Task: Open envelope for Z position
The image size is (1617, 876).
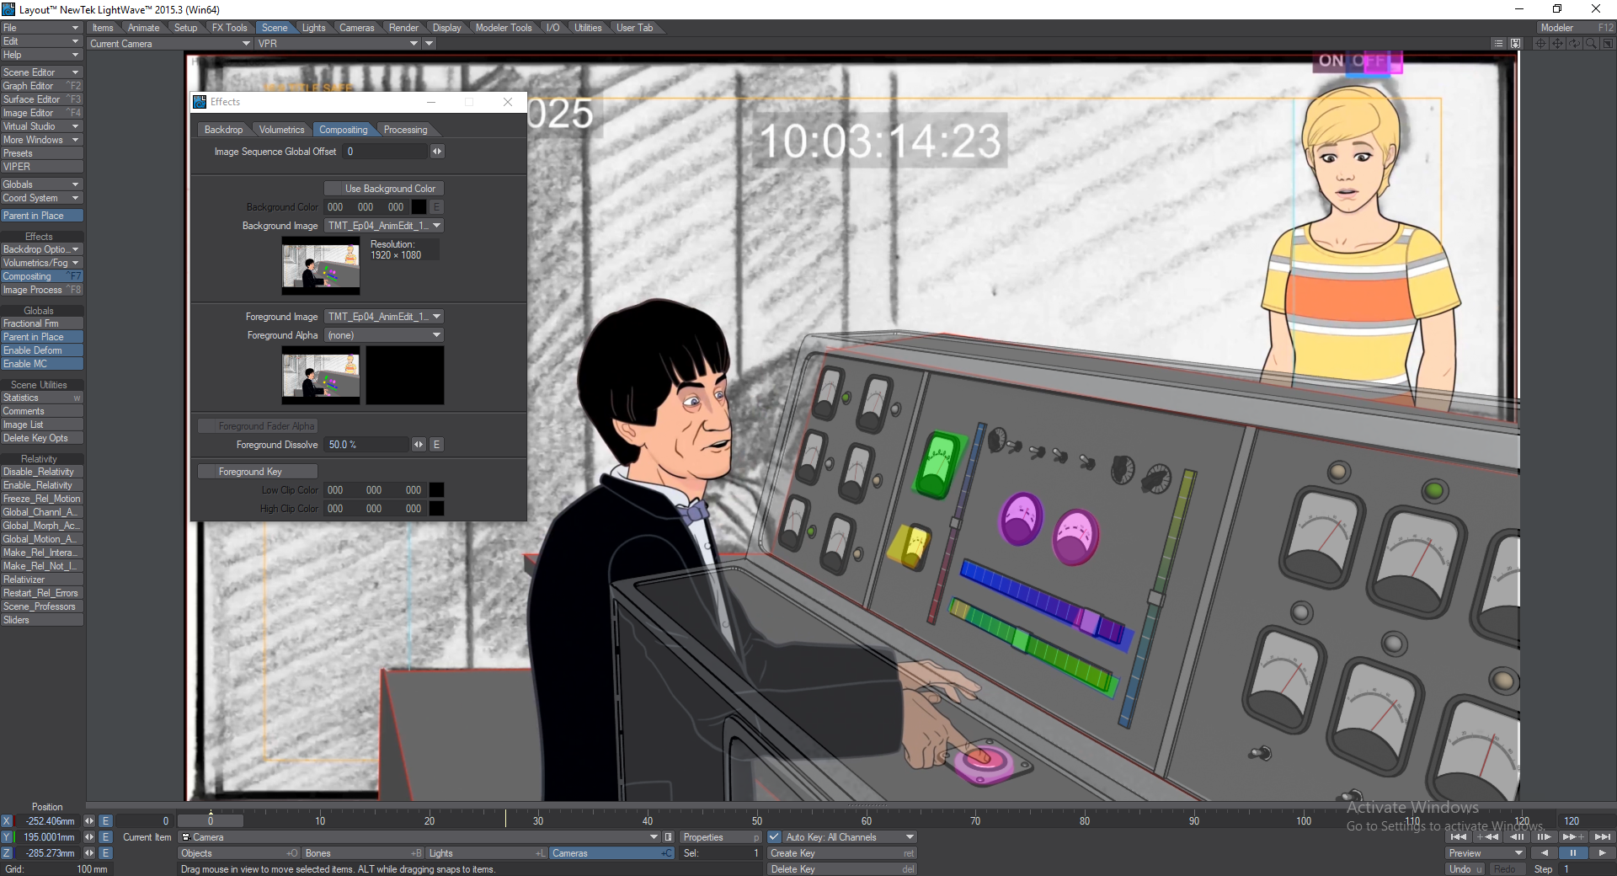Action: 105,853
